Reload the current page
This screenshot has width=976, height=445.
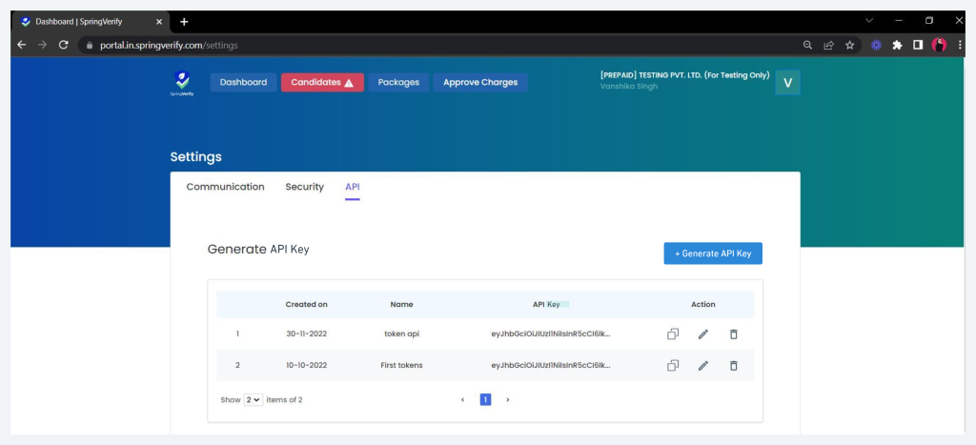click(x=63, y=45)
